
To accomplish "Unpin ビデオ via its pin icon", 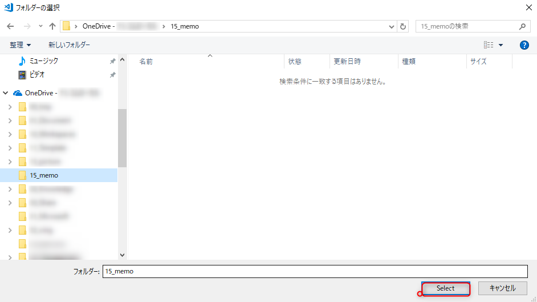I will coord(112,75).
